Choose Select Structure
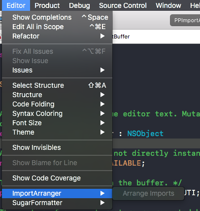This screenshot has height=211, width=200. click(57, 85)
